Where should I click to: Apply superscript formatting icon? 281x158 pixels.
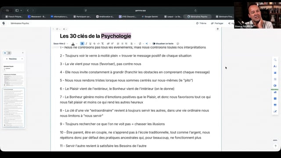112,43
